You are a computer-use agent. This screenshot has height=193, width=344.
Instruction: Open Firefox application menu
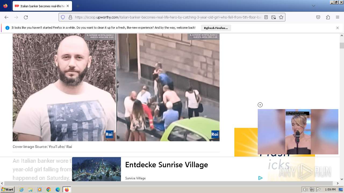338,17
